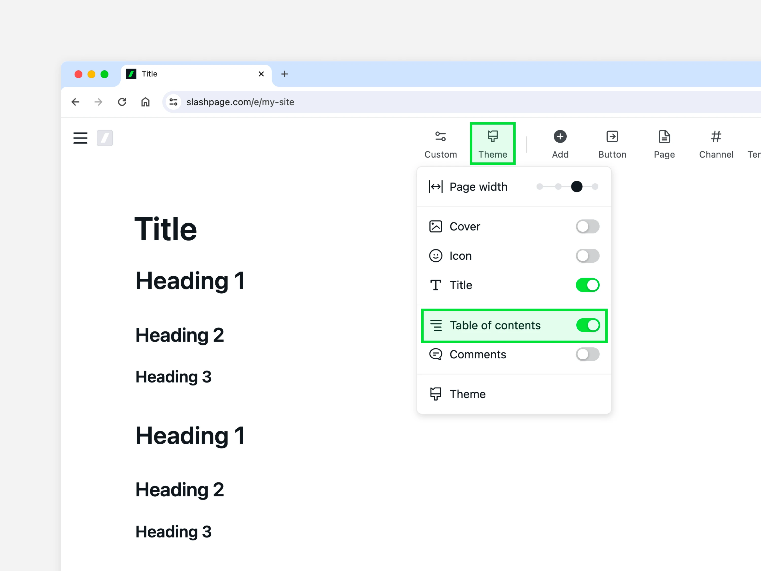Click the paint roller icon in panel
Image resolution: width=761 pixels, height=571 pixels.
(x=435, y=394)
